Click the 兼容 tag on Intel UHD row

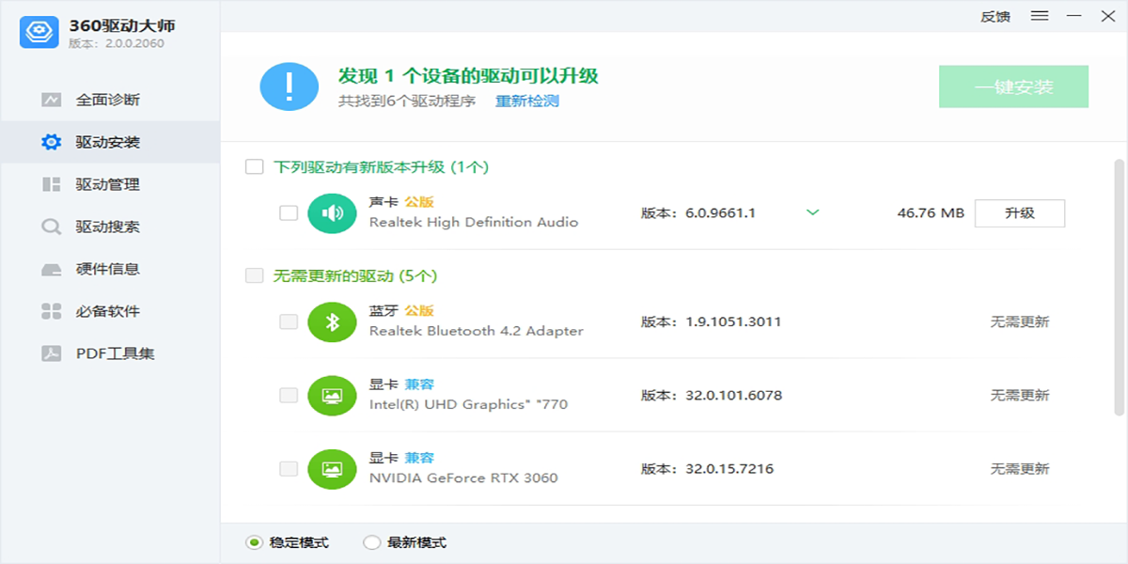[x=419, y=384]
